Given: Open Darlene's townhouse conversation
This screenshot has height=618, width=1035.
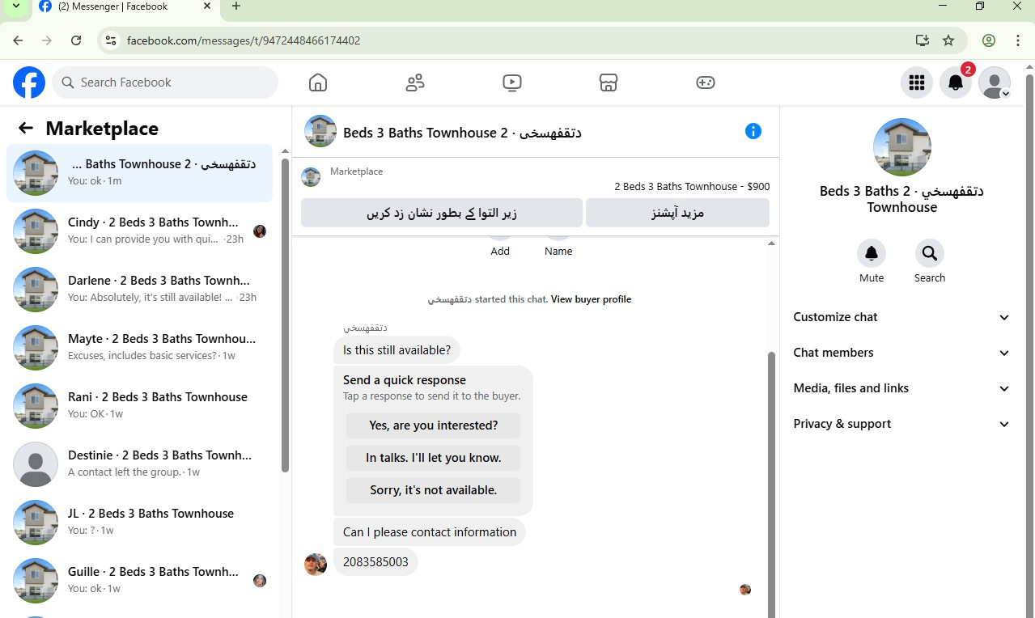Looking at the screenshot, I should pyautogui.click(x=140, y=290).
